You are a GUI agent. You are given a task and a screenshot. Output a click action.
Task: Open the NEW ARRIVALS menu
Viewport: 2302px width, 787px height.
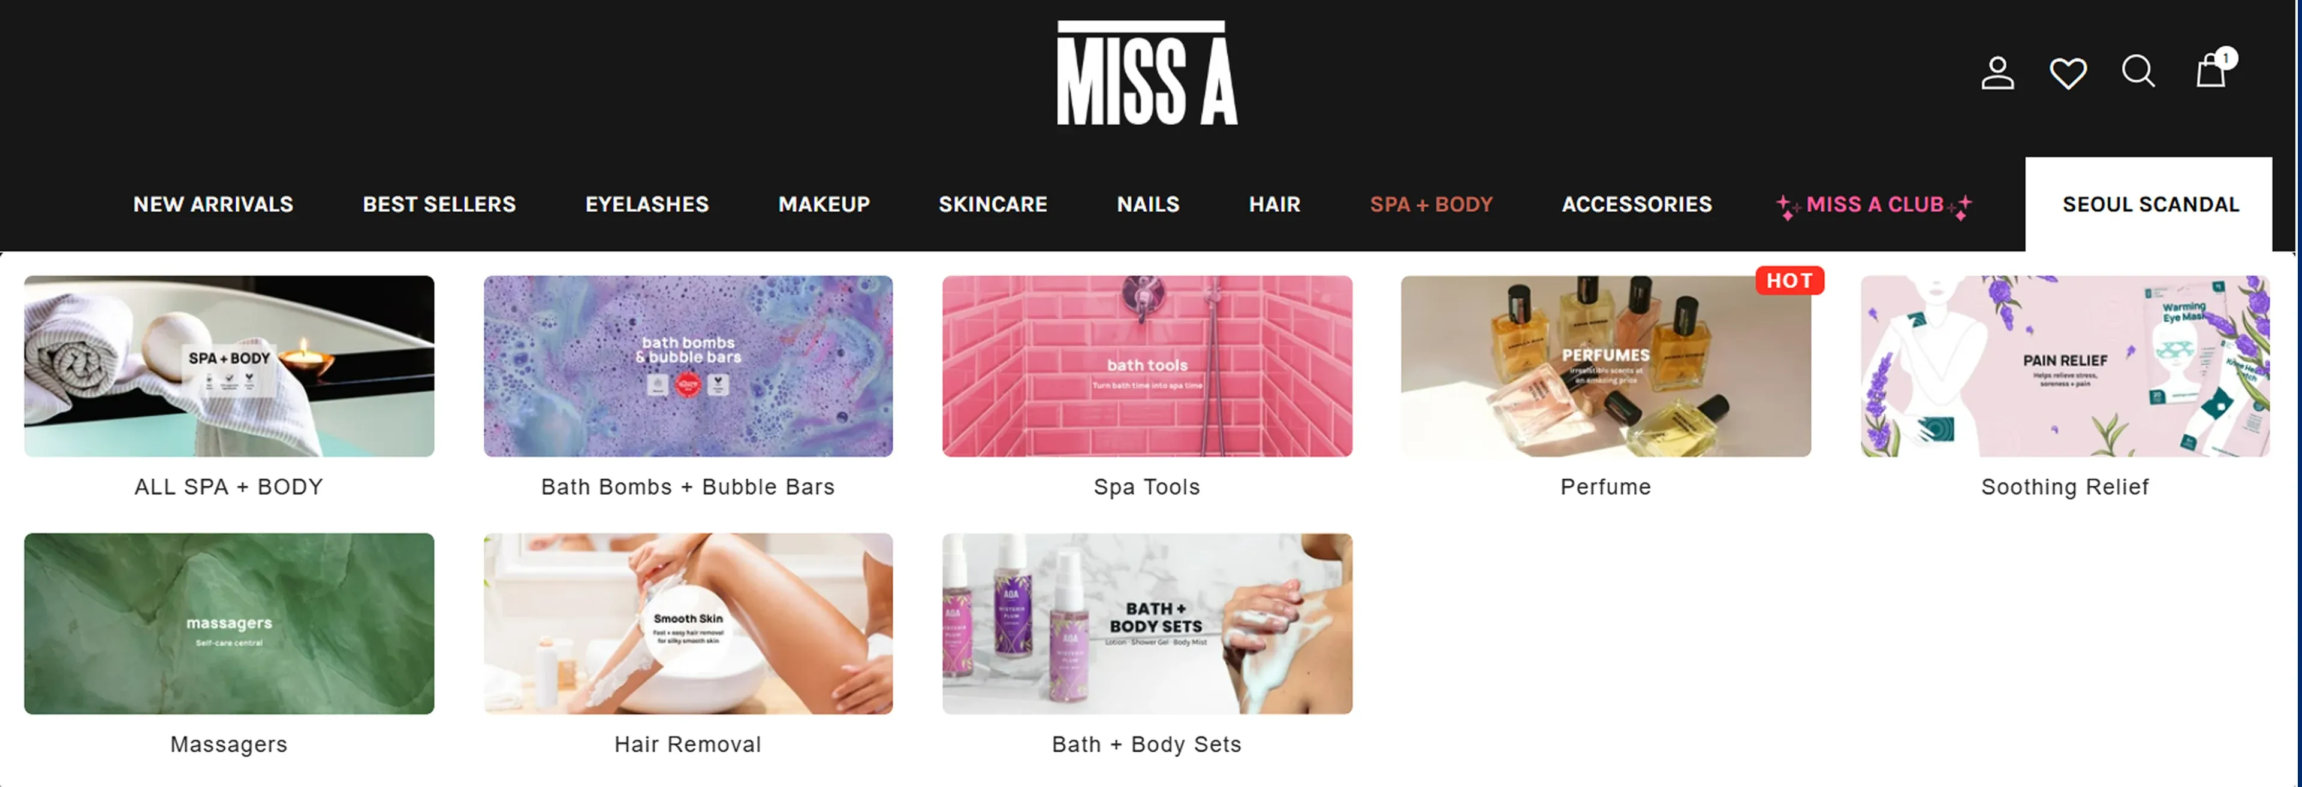pos(213,205)
